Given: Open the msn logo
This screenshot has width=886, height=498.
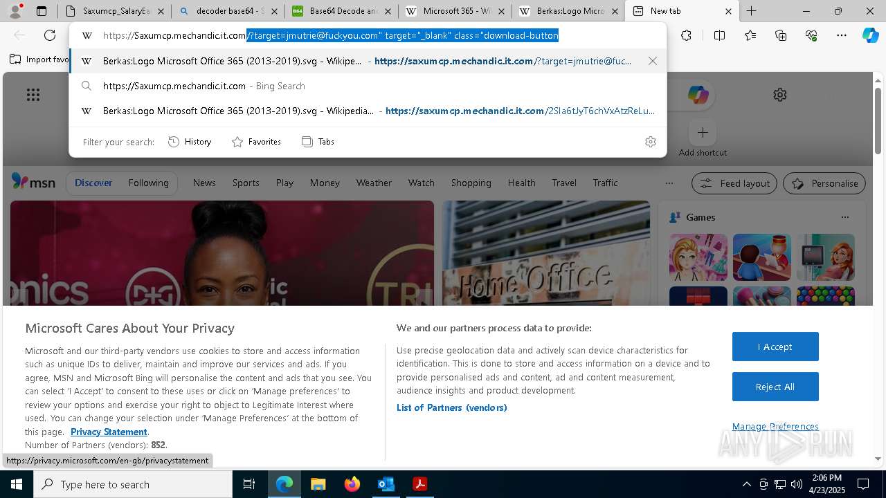Looking at the screenshot, I should click(33, 182).
